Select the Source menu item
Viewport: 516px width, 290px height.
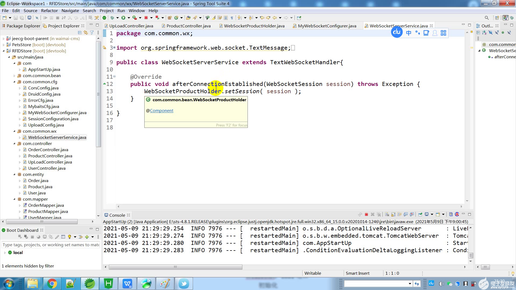pyautogui.click(x=30, y=10)
